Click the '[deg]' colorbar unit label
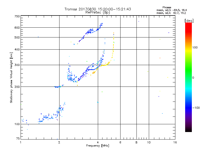Viewport: 206px width, 155px height. (189, 21)
